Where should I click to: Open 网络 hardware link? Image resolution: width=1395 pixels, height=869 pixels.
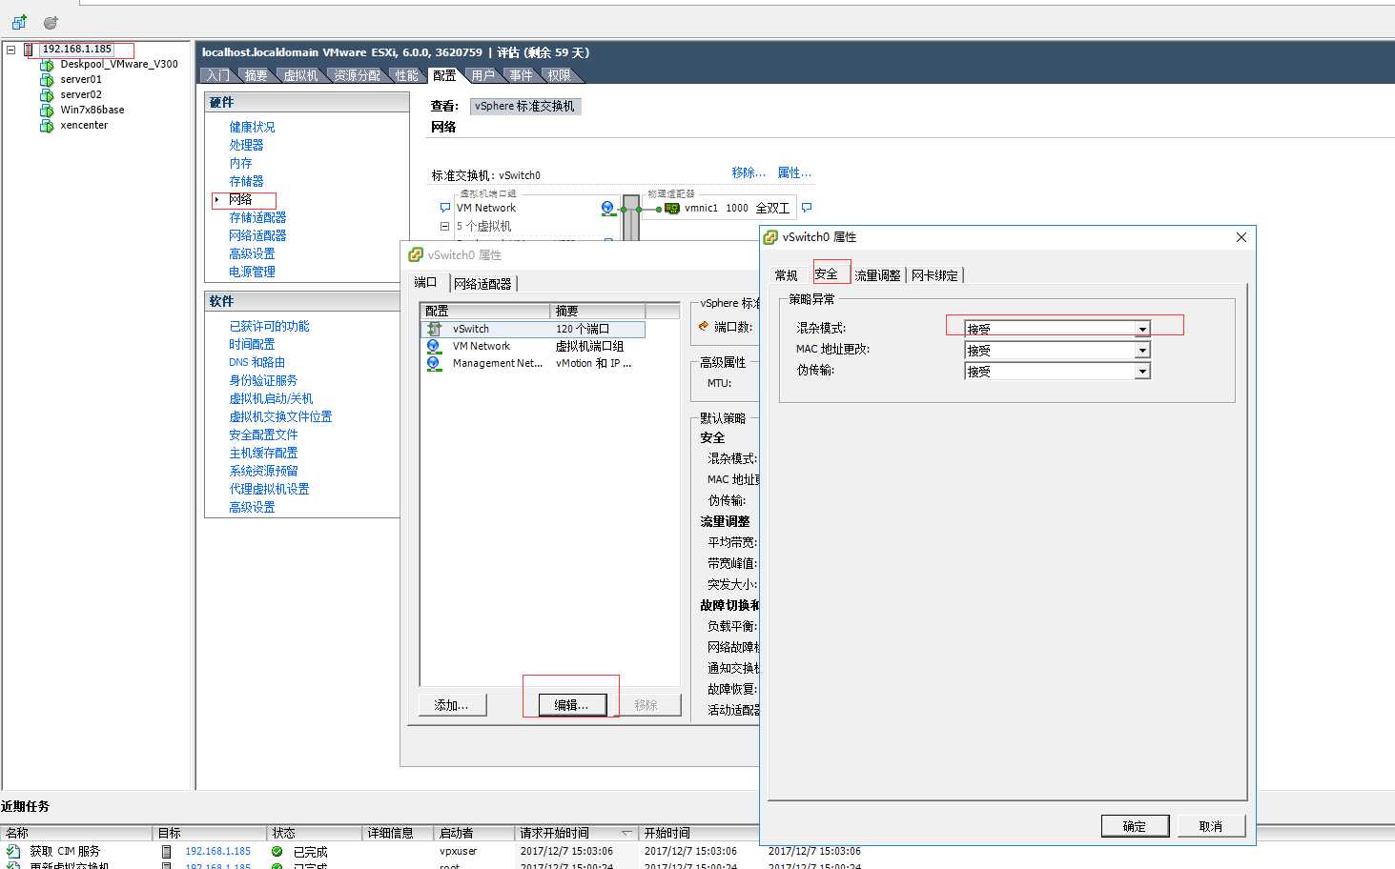(x=240, y=199)
